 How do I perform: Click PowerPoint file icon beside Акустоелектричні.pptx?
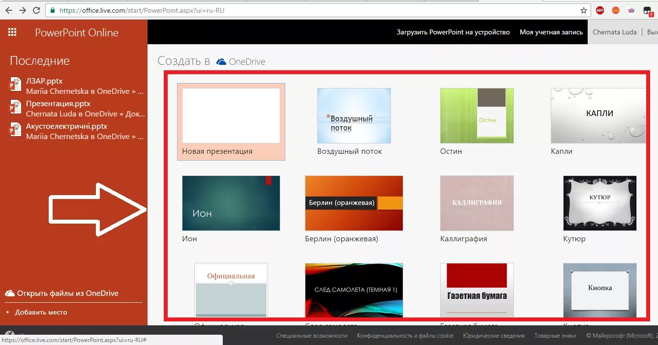coord(15,130)
